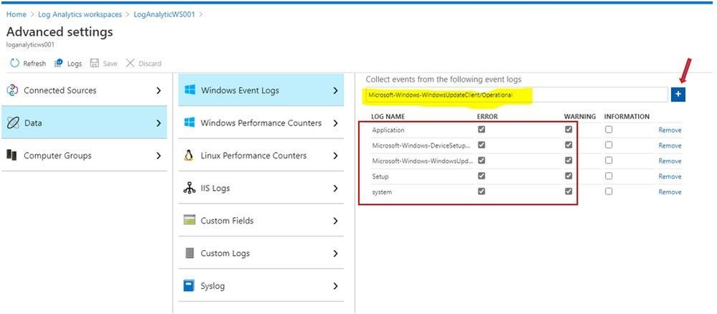Click the Computer Groups icon
Viewport: 717px width, 314px height.
[x=12, y=156]
